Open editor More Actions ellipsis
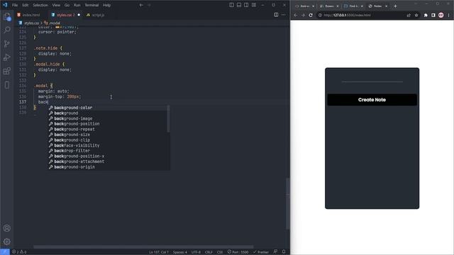 point(284,15)
